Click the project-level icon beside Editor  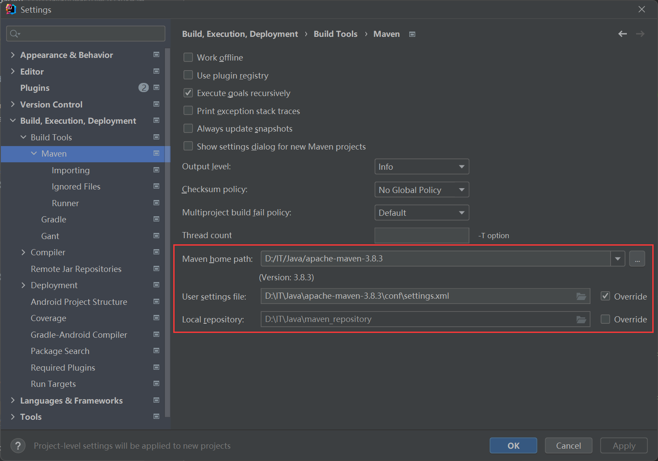[156, 71]
